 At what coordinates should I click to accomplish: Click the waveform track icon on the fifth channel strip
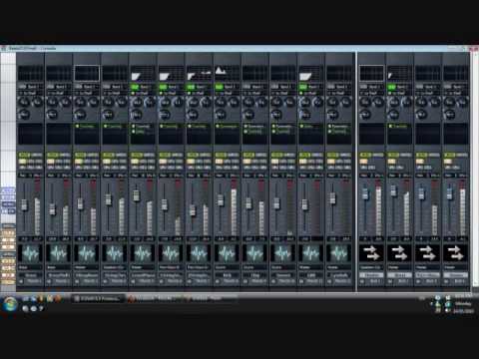[x=143, y=253]
